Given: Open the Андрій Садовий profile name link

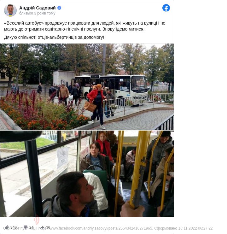Looking at the screenshot, I should click(38, 8).
